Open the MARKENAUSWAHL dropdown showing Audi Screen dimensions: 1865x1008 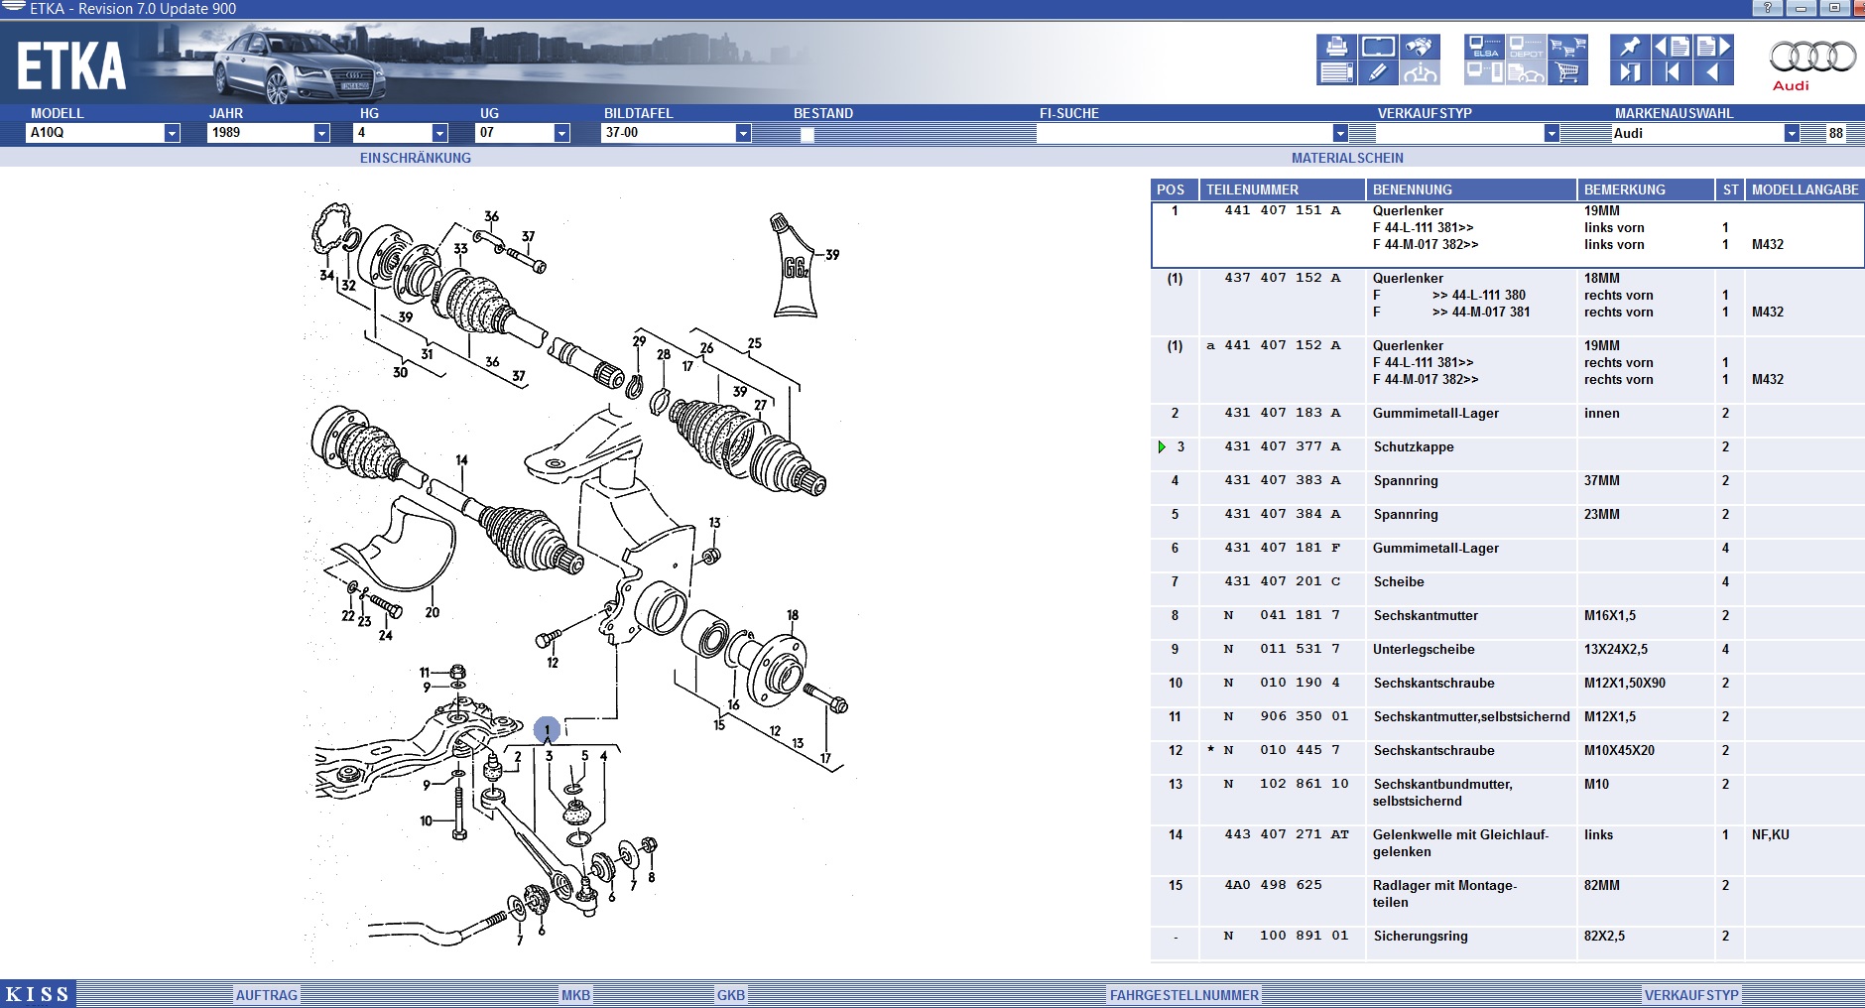pyautogui.click(x=1791, y=133)
